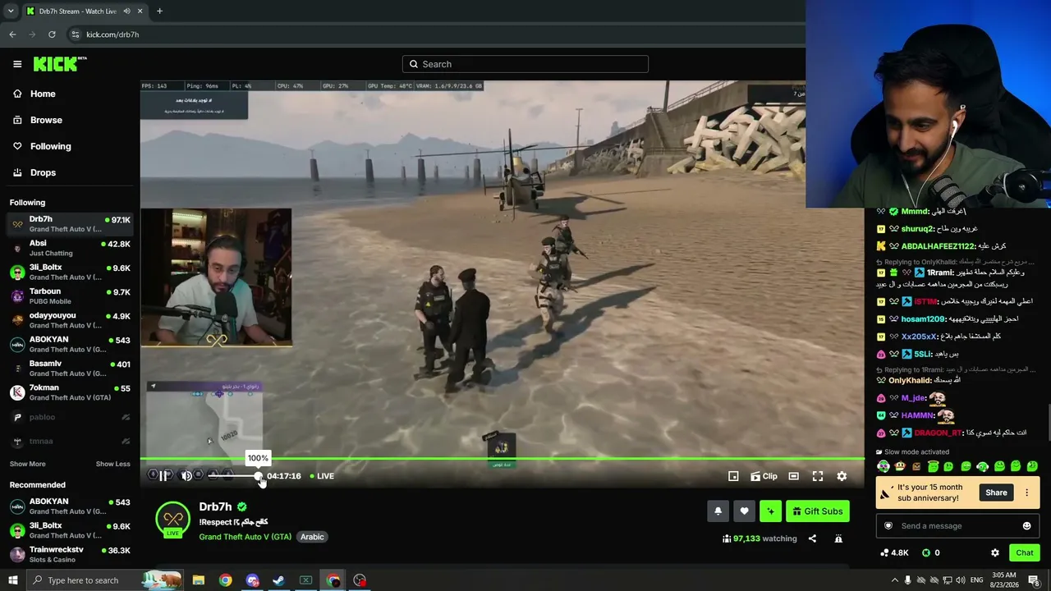Open odayyouyou channel from Following

pyautogui.click(x=70, y=320)
